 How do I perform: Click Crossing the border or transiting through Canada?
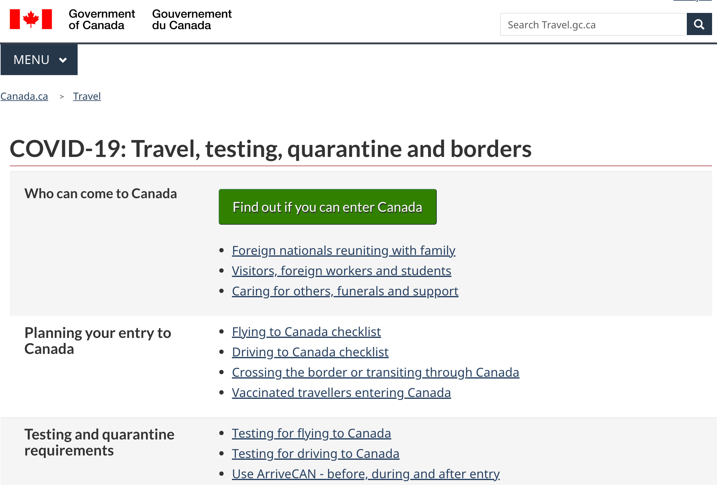[375, 373]
